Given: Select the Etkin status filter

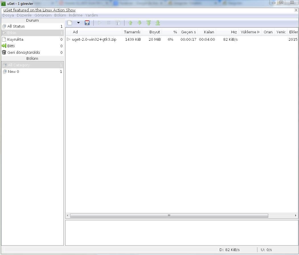Looking at the screenshot, I should point(32,33).
